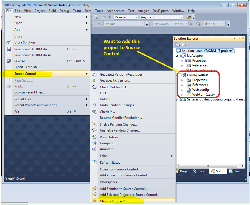
Task: Select Source Control in File menu
Action: [x=47, y=74]
